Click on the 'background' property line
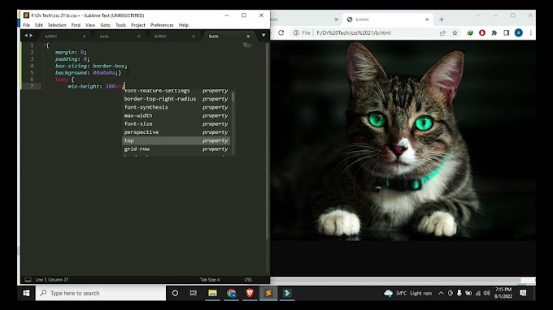Viewport: 553px width, 310px height. tap(88, 72)
